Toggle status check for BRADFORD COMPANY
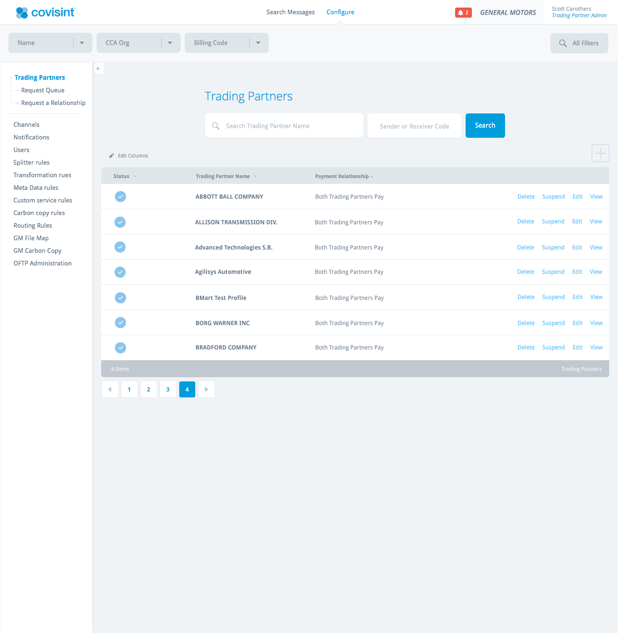This screenshot has width=618, height=633. point(120,348)
